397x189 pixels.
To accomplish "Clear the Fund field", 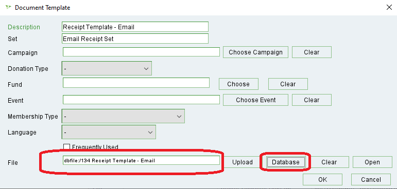I will pyautogui.click(x=288, y=84).
